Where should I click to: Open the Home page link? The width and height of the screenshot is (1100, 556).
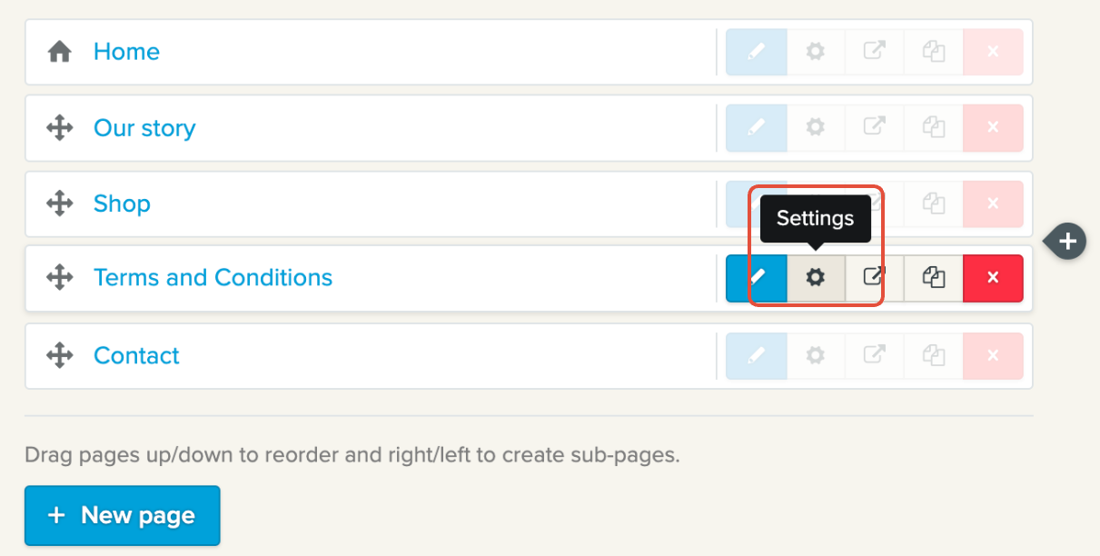(126, 52)
